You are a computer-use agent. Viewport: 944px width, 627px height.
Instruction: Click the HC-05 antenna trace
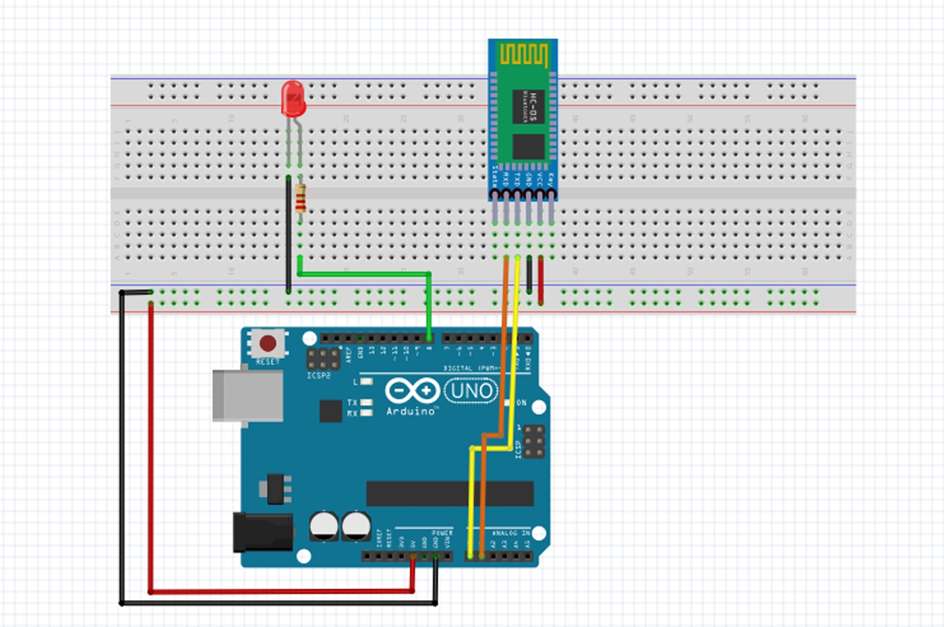(x=523, y=54)
